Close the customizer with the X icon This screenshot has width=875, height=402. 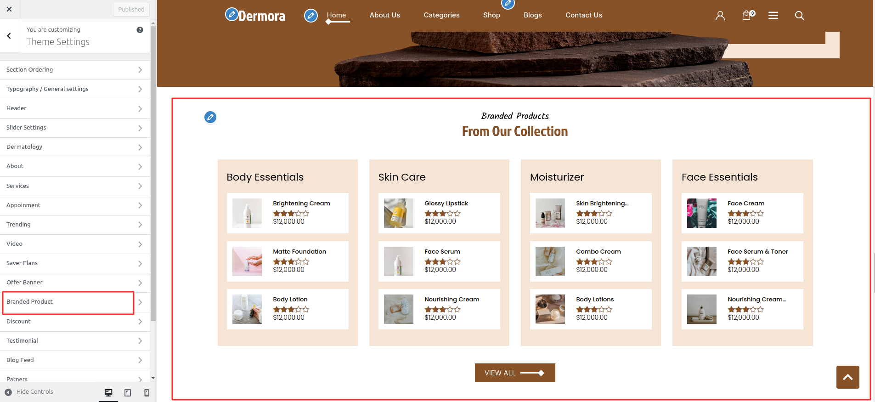[9, 9]
